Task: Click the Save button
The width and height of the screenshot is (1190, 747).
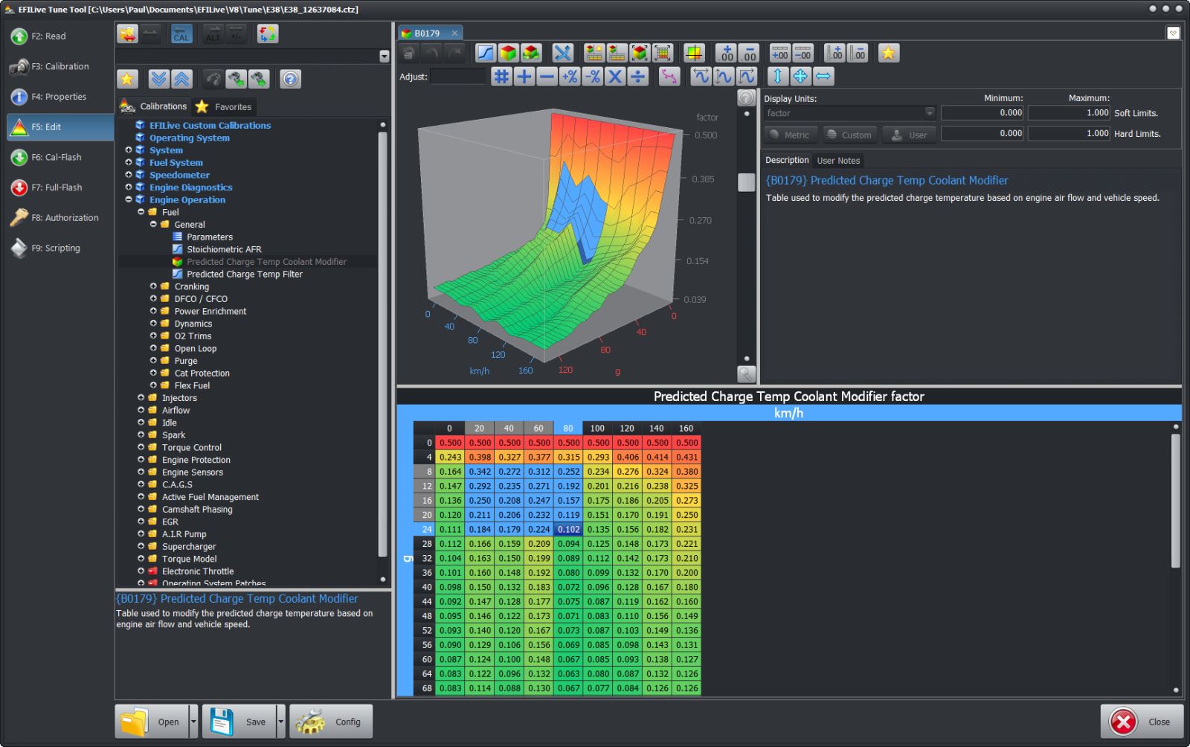Action: pyautogui.click(x=239, y=722)
